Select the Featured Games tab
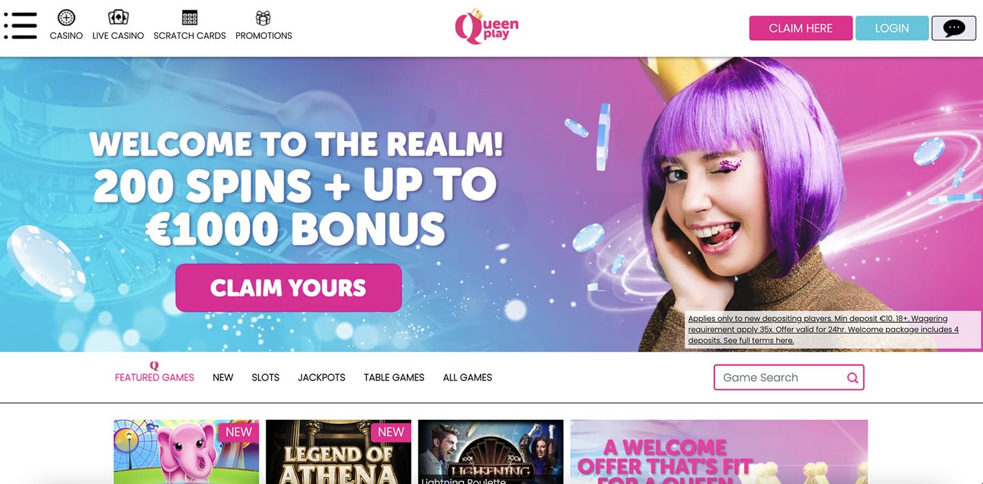Viewport: 983px width, 484px height. tap(154, 377)
